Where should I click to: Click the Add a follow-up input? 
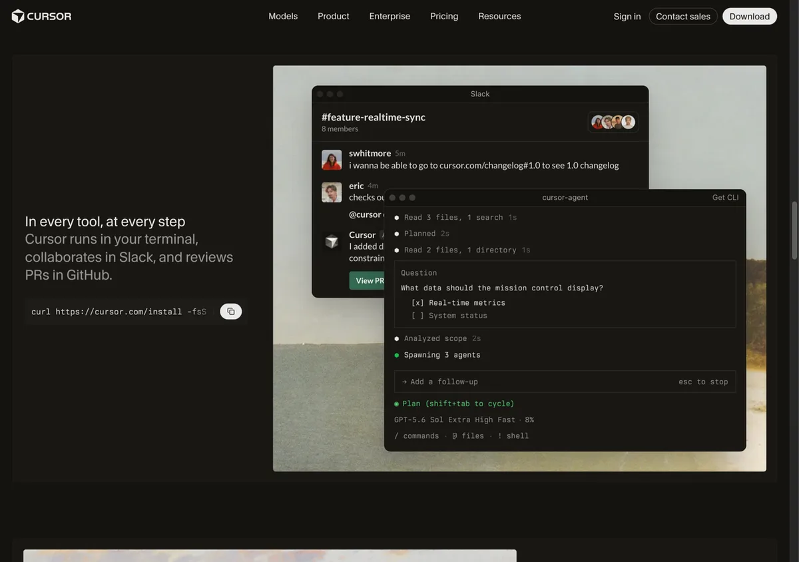point(565,382)
